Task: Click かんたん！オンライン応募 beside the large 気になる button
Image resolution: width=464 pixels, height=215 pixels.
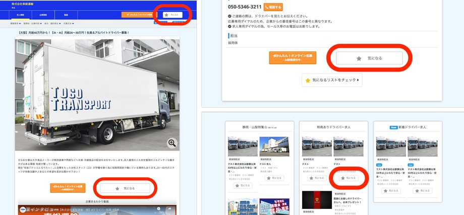Action: [x=293, y=57]
